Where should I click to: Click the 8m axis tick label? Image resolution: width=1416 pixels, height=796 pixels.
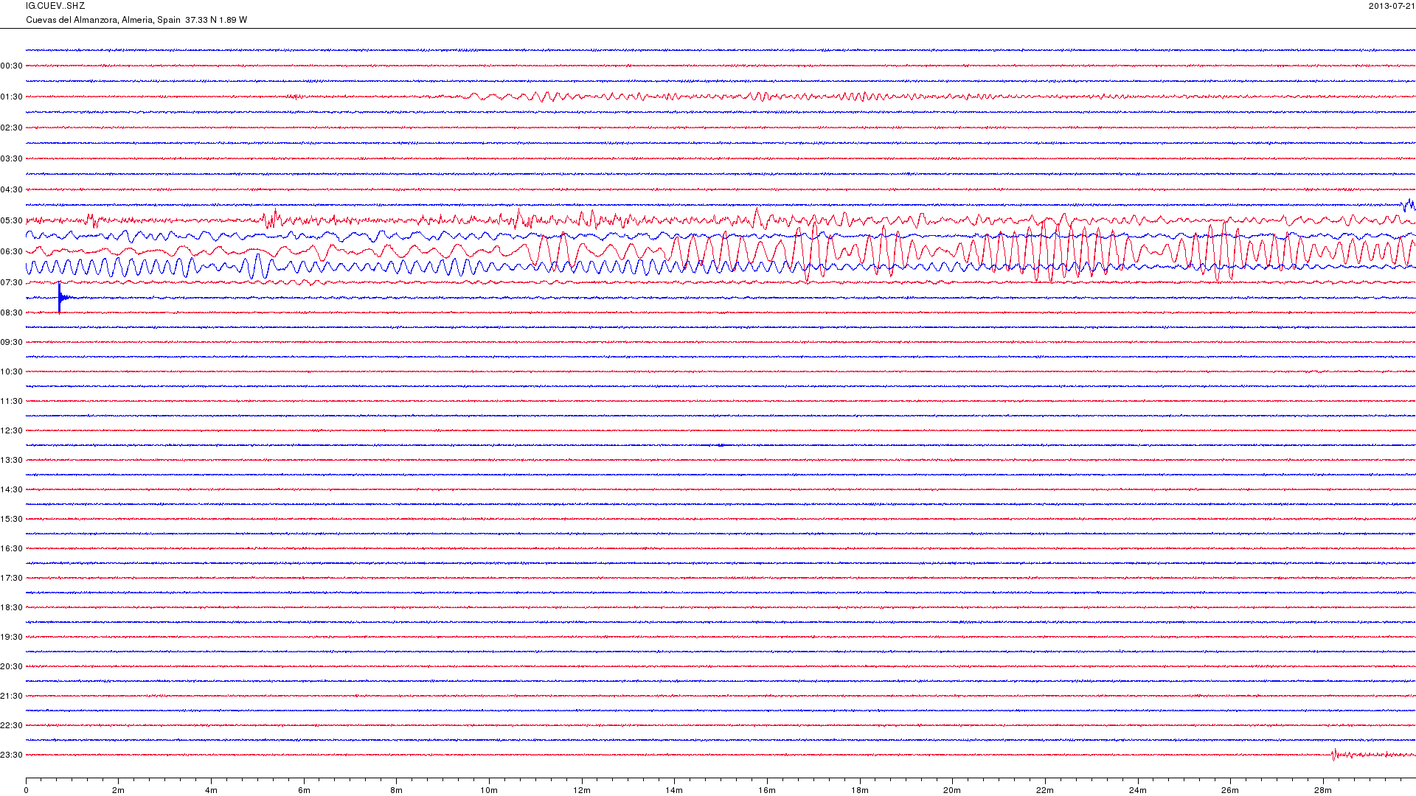[397, 790]
